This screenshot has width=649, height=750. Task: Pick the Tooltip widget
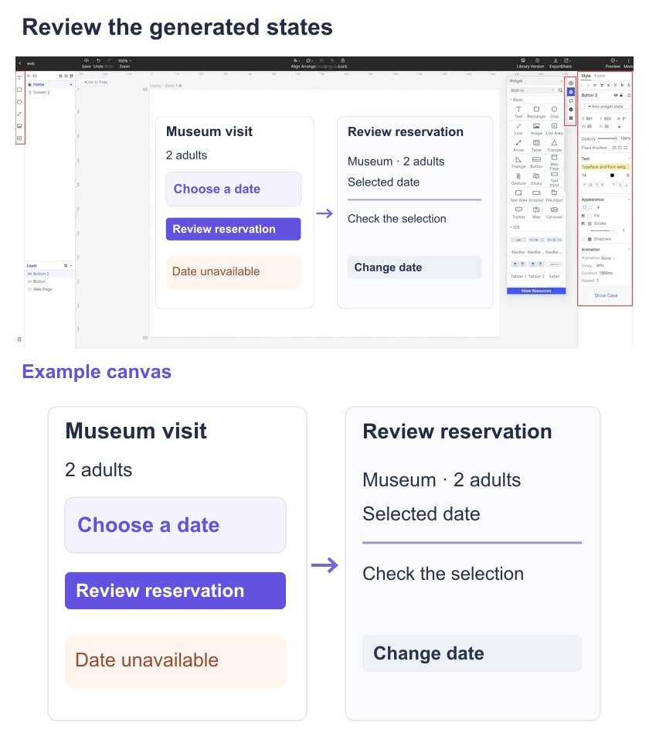[x=518, y=213]
